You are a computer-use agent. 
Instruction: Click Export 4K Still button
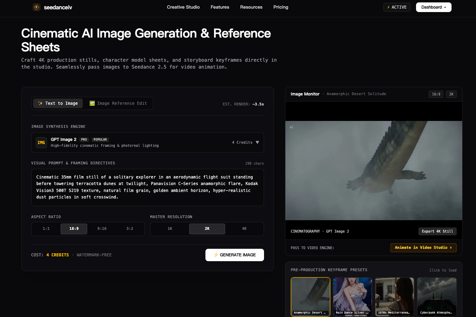[437, 232]
